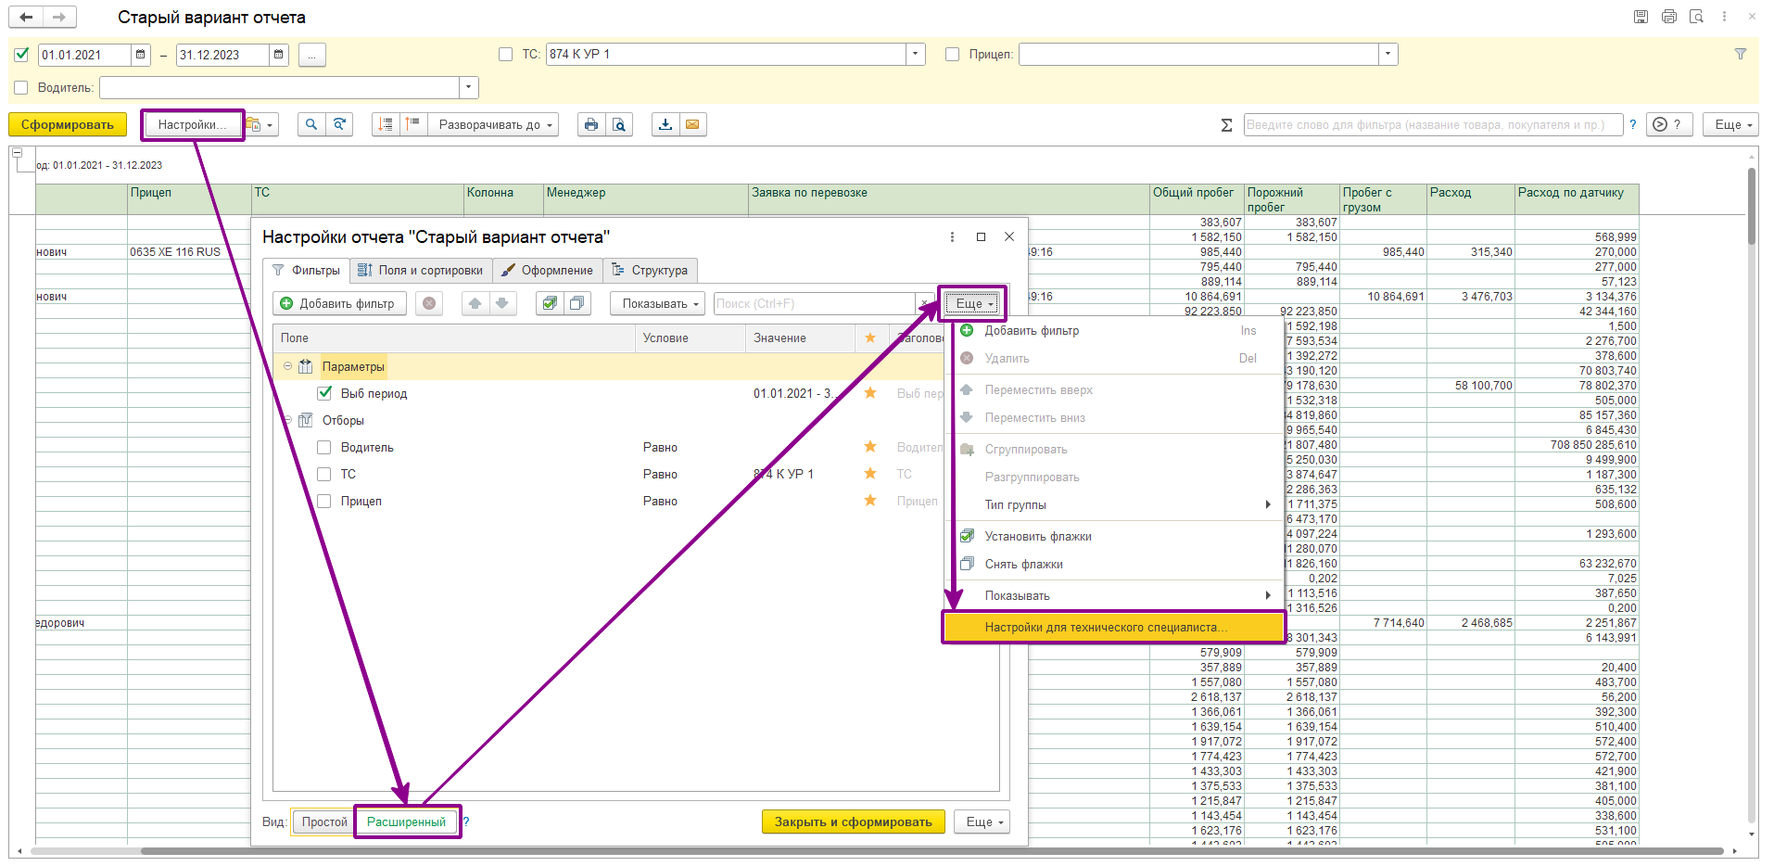Enable the ТС checkbox in header filters

click(505, 55)
